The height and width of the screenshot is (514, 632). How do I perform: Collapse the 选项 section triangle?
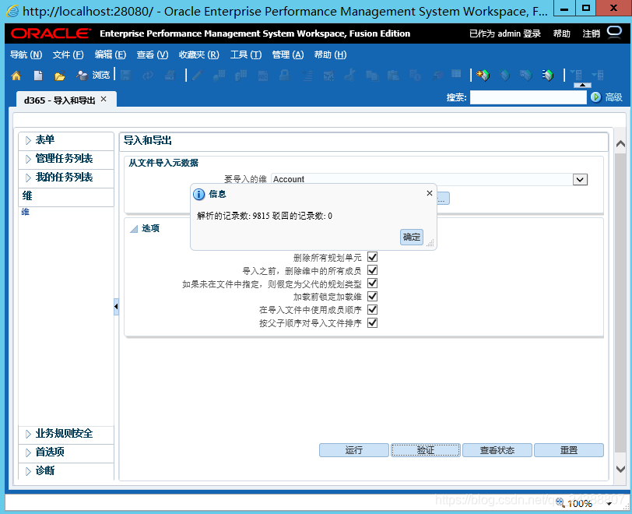pyautogui.click(x=134, y=229)
